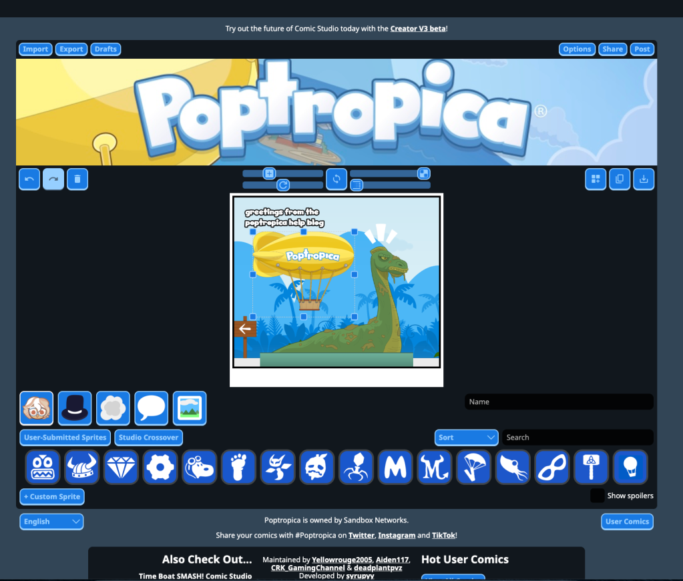Click the flip sprite button
The width and height of the screenshot is (683, 581).
[336, 179]
